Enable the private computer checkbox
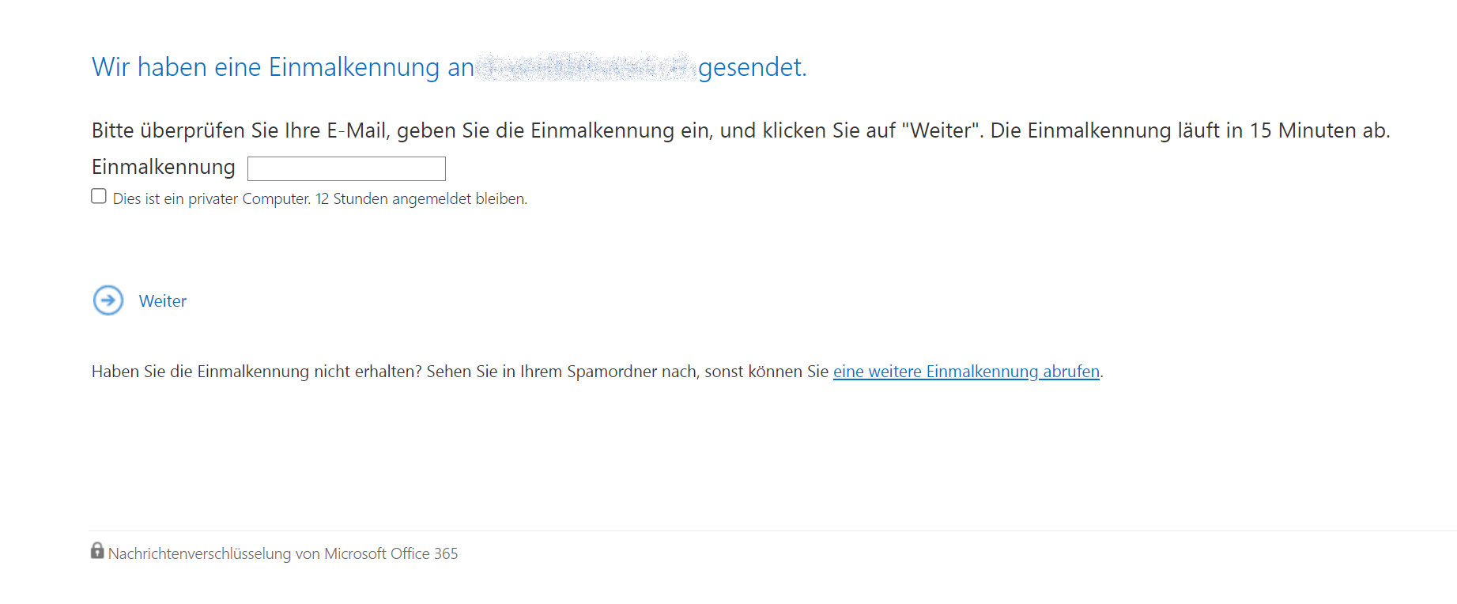 (x=99, y=196)
